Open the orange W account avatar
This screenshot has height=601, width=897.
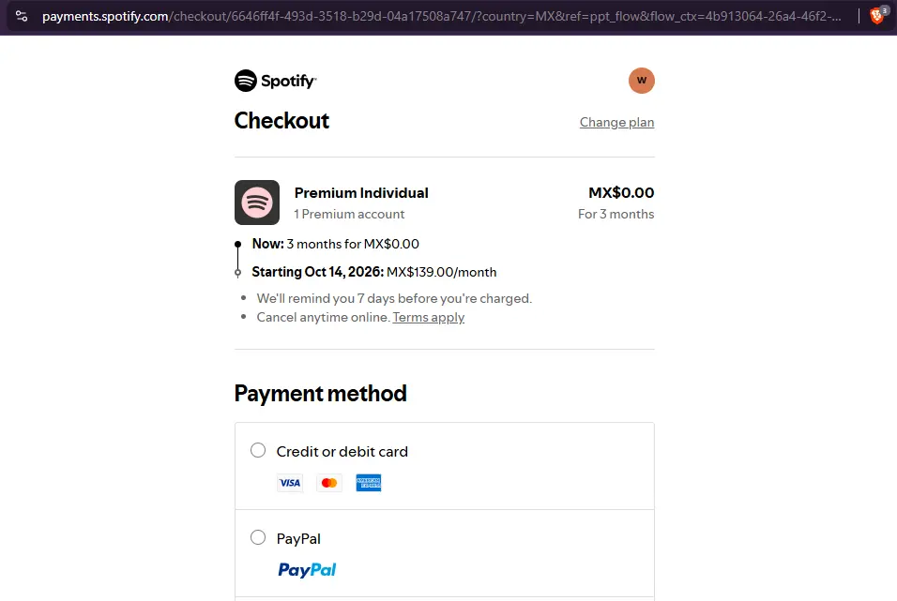(641, 81)
